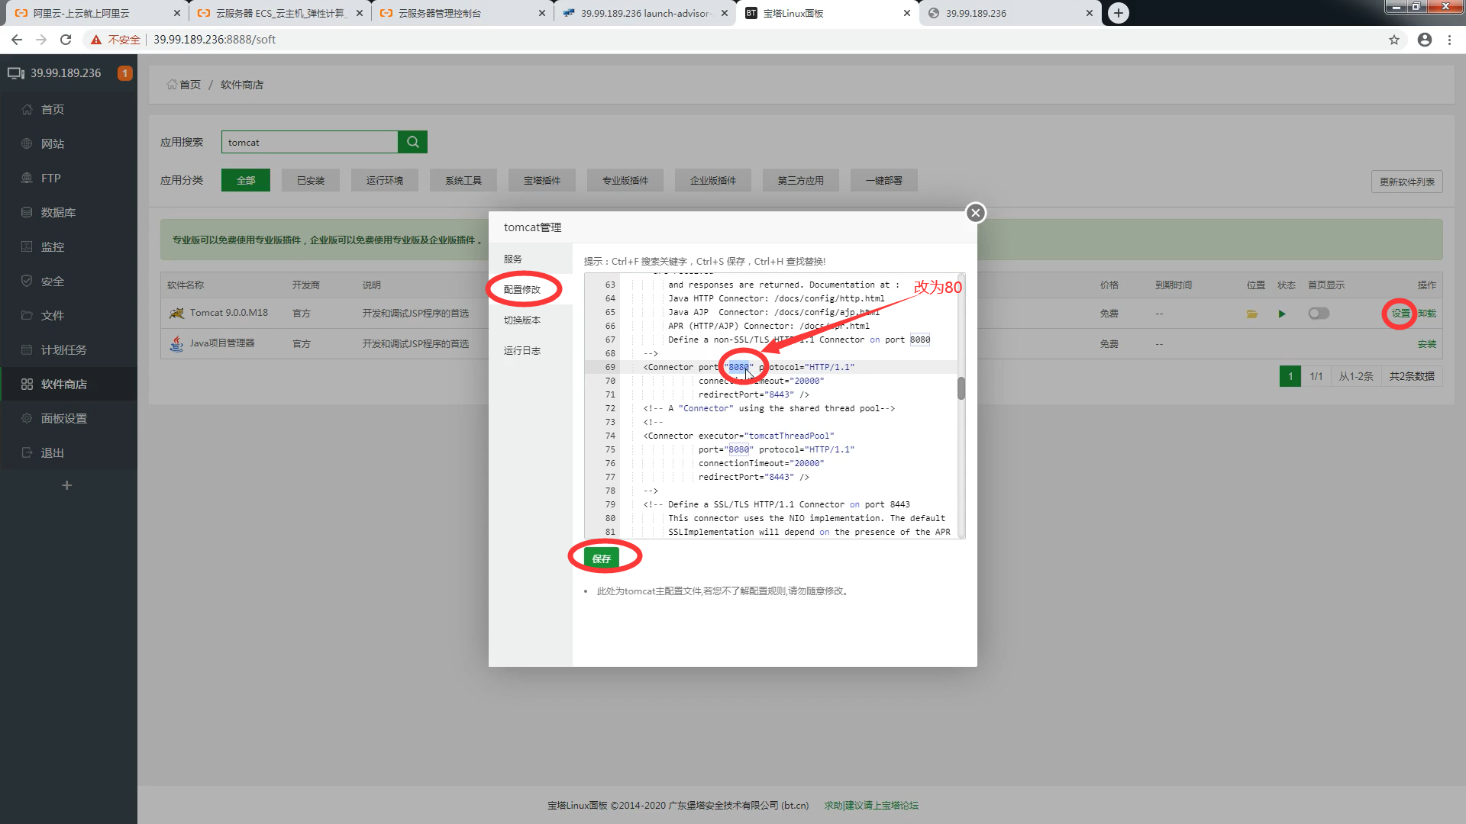Toggle 首页显示 switch for Tomcat

click(1319, 314)
